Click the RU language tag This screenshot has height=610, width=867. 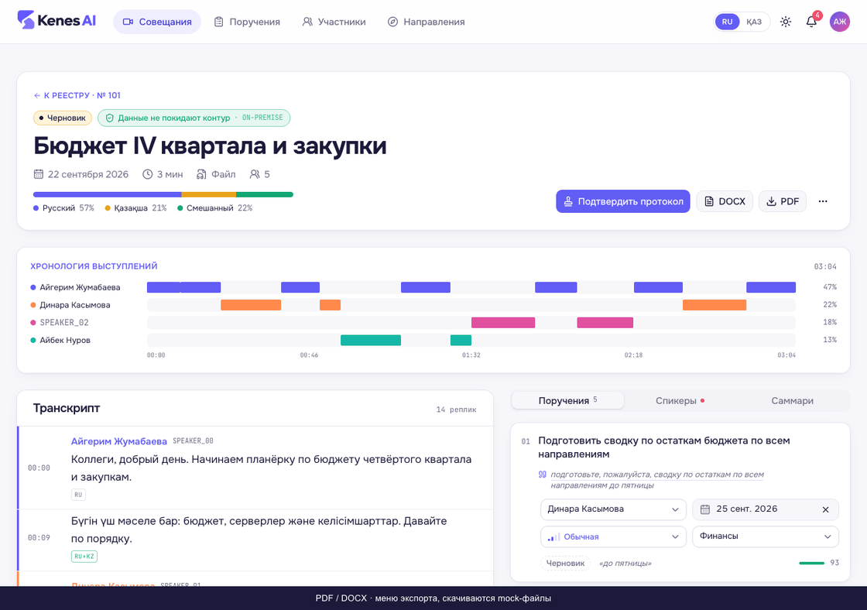click(78, 495)
